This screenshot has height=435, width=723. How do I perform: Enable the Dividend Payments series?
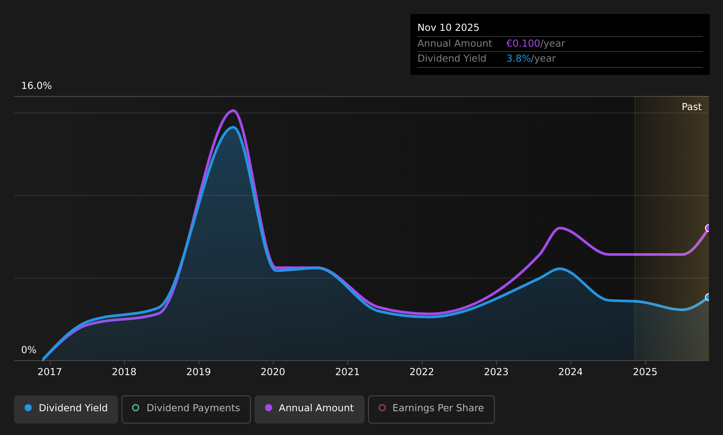pyautogui.click(x=186, y=409)
